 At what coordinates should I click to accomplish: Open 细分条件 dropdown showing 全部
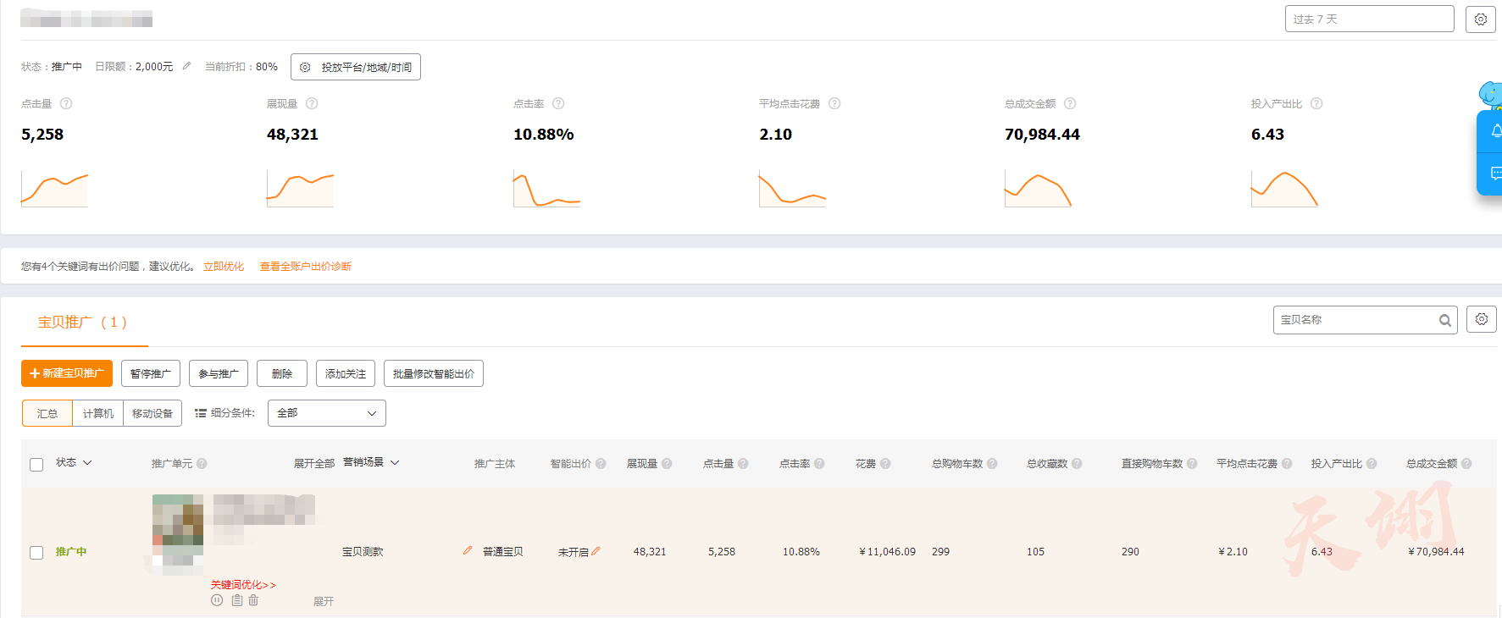[x=327, y=413]
